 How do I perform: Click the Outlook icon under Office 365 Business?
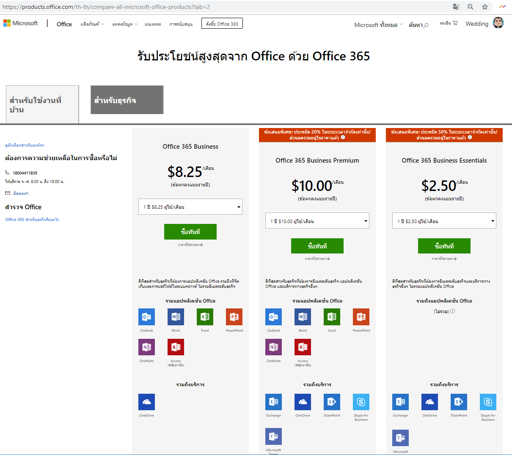(146, 317)
